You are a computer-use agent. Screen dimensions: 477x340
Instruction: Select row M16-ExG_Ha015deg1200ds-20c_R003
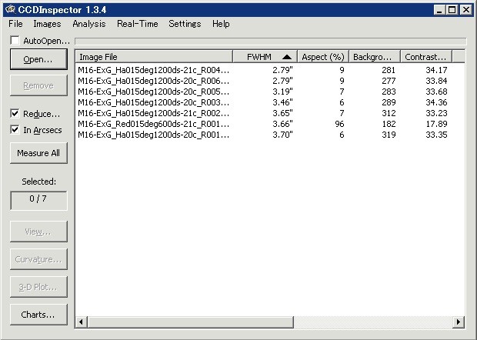tap(270, 102)
